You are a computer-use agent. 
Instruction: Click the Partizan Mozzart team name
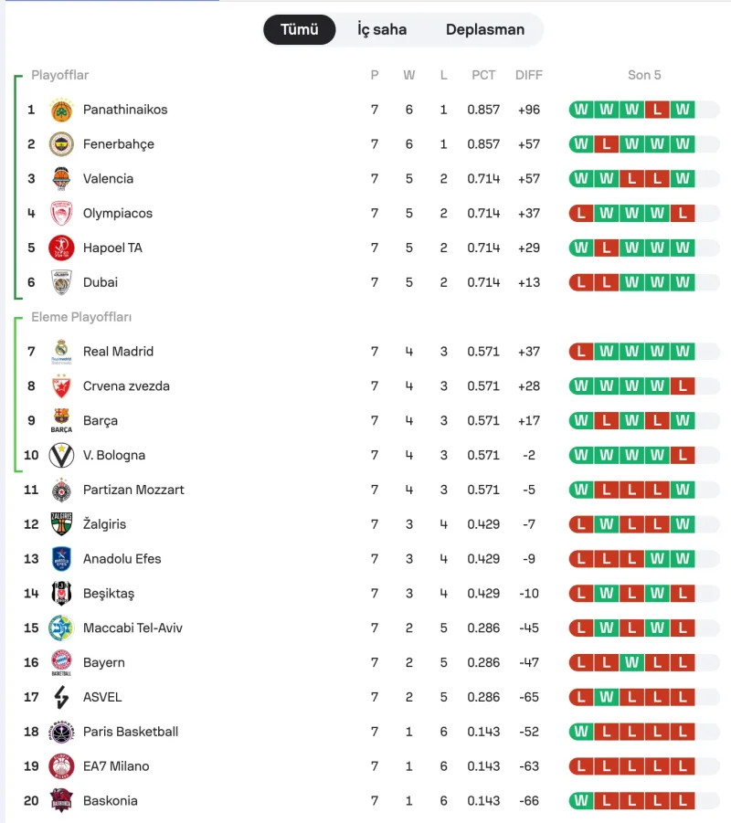click(x=133, y=490)
